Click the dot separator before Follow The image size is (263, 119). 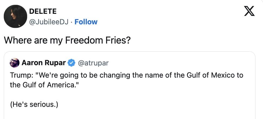(x=72, y=22)
